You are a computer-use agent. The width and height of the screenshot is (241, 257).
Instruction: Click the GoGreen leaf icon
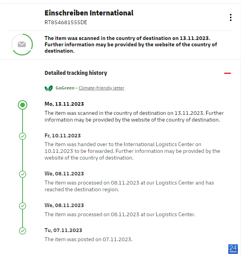pos(49,88)
